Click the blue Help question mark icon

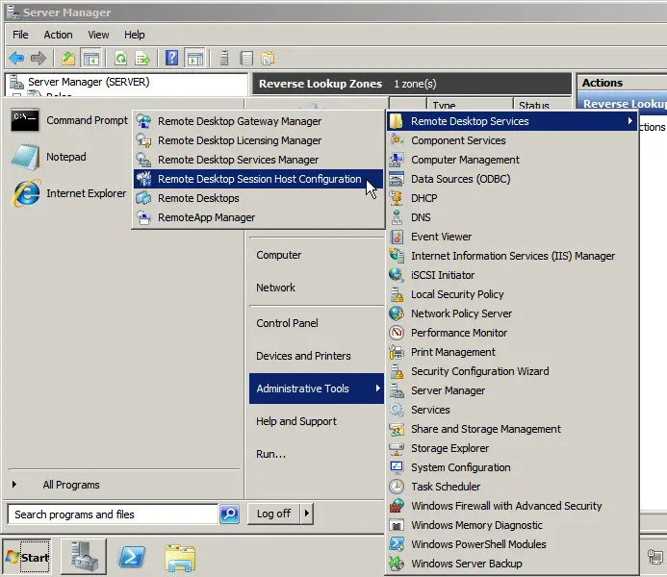(x=171, y=58)
